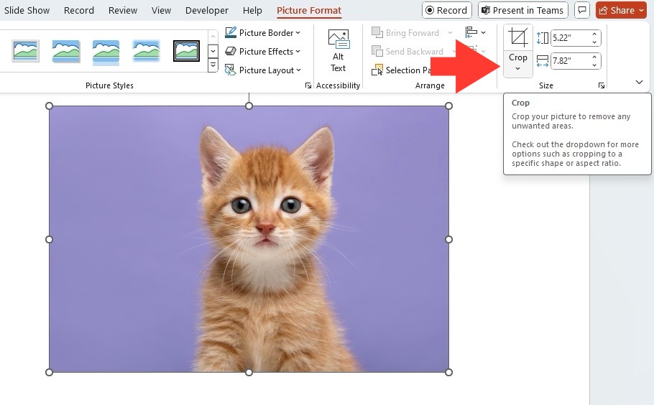Image resolution: width=654 pixels, height=405 pixels.
Task: Apply the third picture style thumbnail
Action: 106,52
